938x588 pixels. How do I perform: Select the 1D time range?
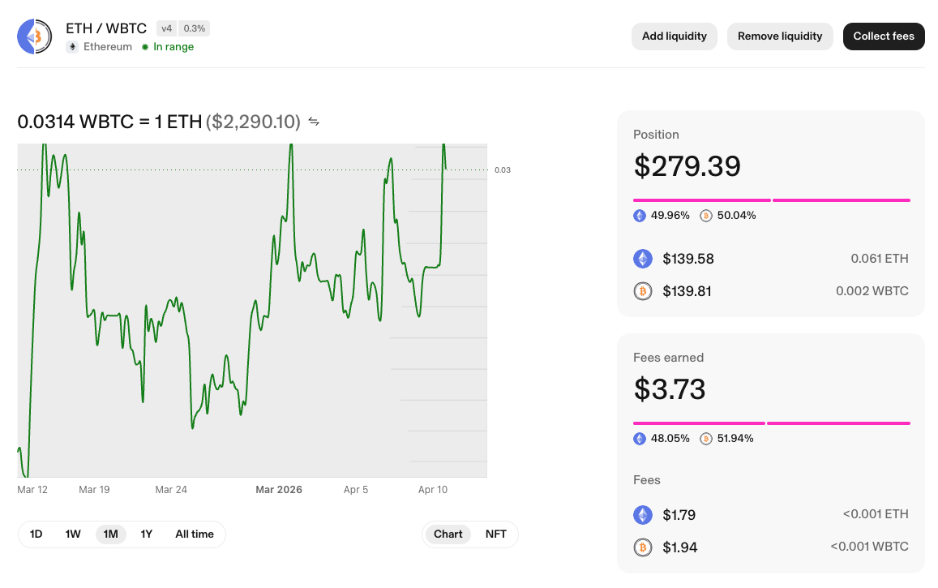coord(36,534)
